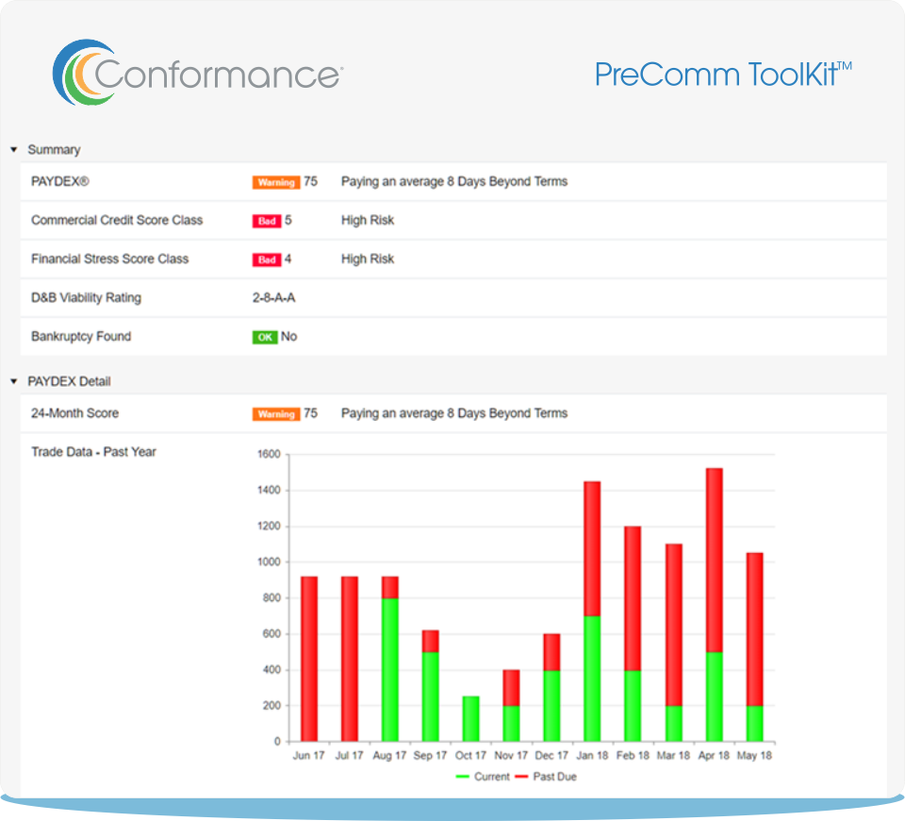Click the Oct 17 axis label
The width and height of the screenshot is (905, 821).
471,755
